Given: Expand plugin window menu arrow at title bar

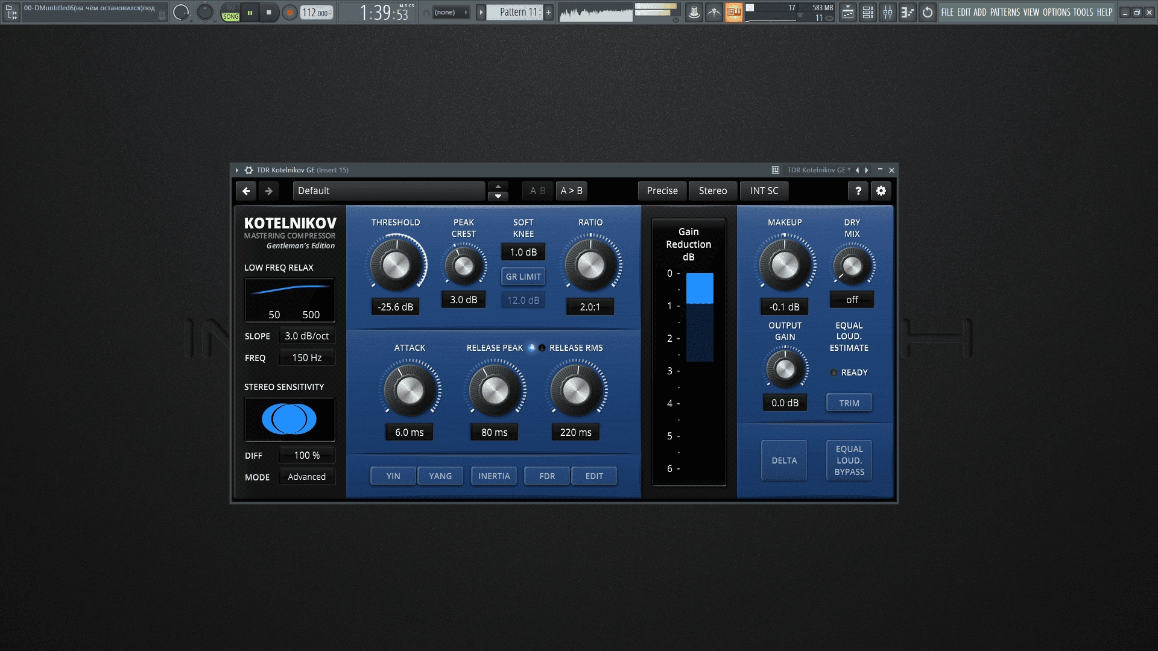Looking at the screenshot, I should click(237, 170).
